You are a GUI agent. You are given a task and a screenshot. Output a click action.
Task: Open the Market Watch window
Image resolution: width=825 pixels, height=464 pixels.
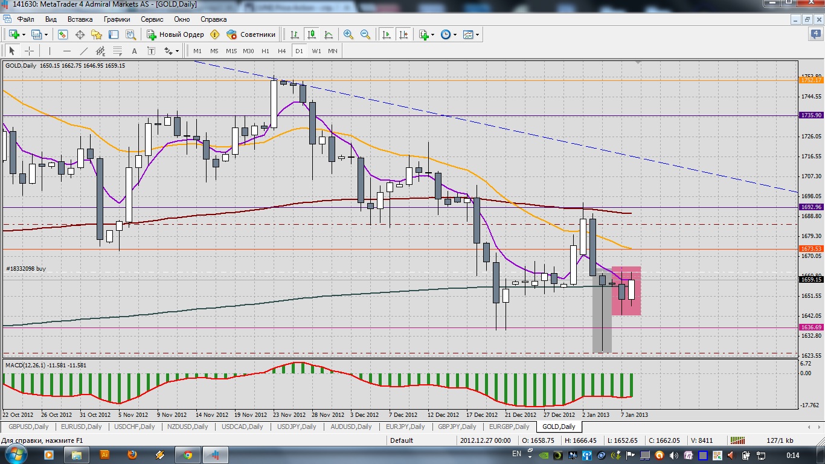63,34
